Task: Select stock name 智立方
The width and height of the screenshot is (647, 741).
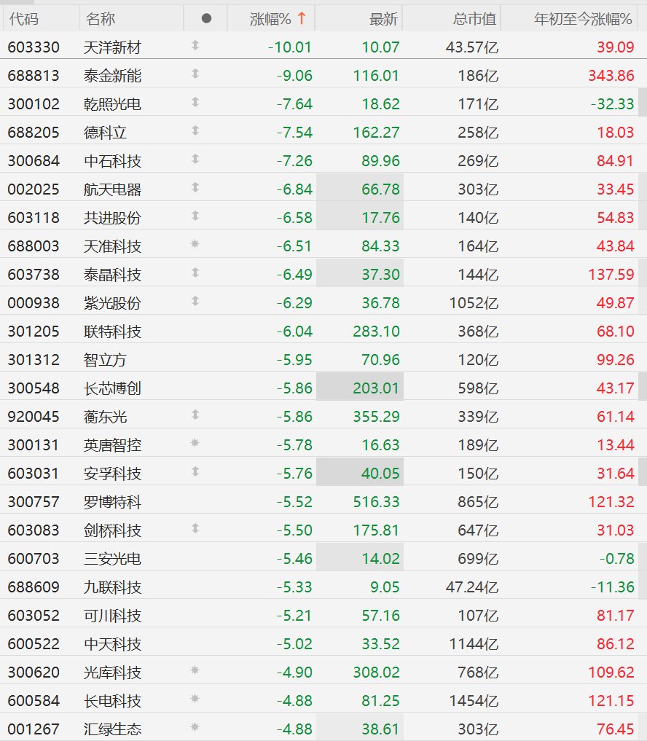Action: click(x=105, y=360)
